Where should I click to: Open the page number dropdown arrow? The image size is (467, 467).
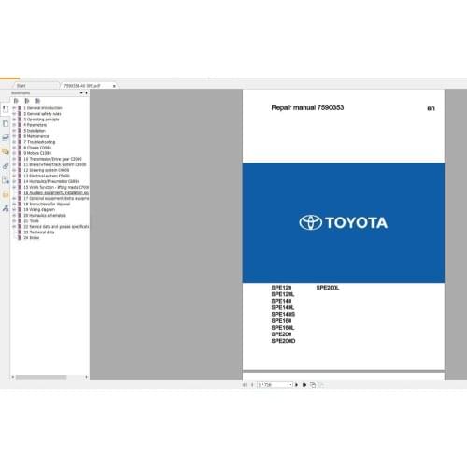click(290, 385)
